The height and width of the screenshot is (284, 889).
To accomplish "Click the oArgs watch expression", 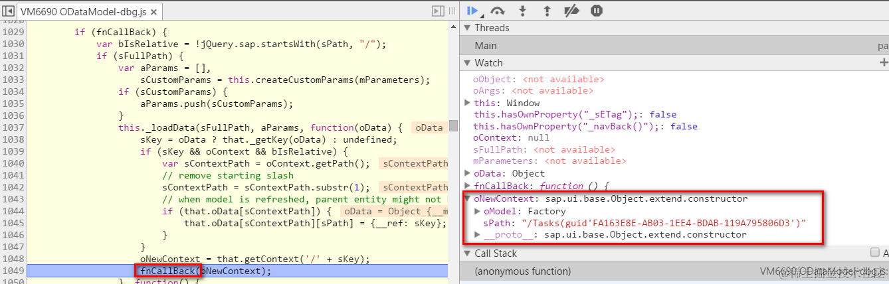I will [x=533, y=91].
